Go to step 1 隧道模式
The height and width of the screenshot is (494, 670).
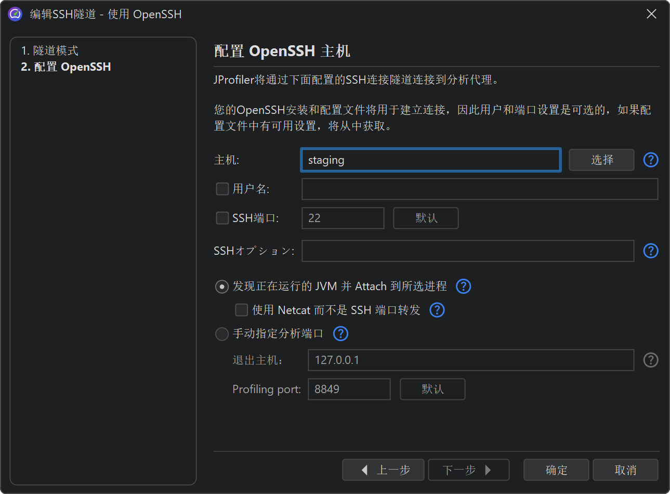tap(50, 50)
